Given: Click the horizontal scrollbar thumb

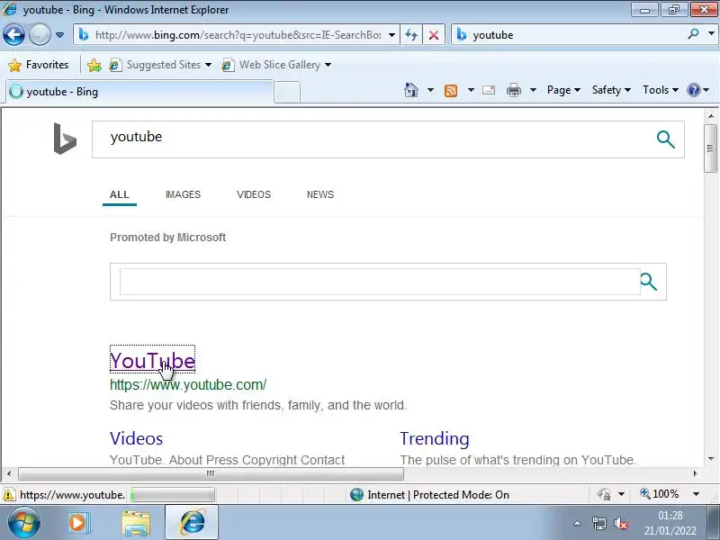Looking at the screenshot, I should pos(211,473).
